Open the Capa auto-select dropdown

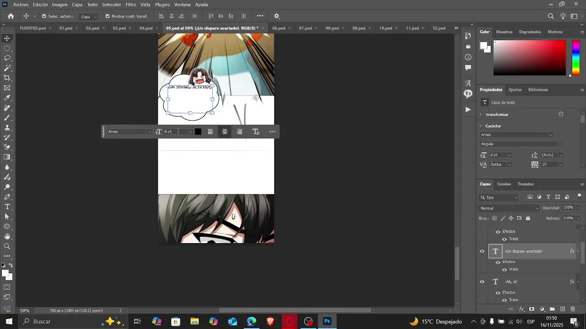(x=89, y=16)
